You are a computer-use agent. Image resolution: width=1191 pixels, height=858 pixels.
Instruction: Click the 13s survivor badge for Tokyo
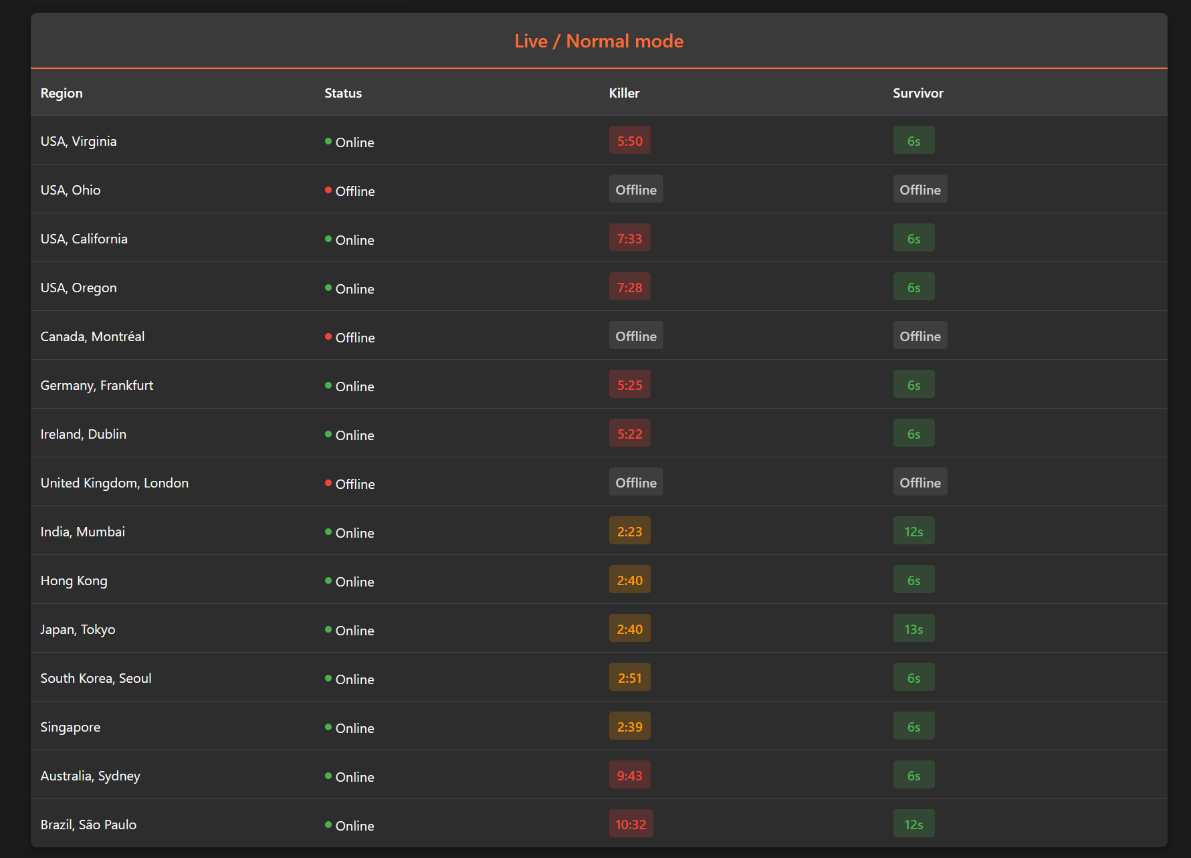click(913, 629)
